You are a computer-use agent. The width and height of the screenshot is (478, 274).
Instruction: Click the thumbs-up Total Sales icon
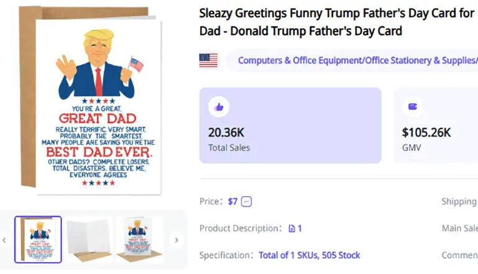219,107
